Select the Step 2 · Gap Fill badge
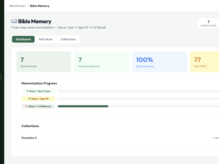 click(38, 99)
